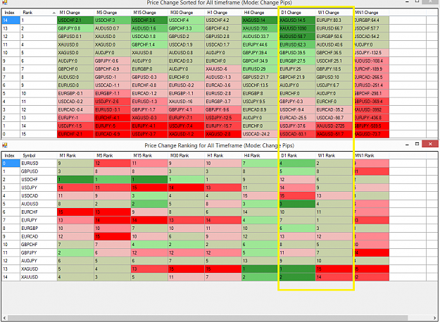Sort by the M1 Change column header
This screenshot has height=323, width=440.
tap(75, 13)
